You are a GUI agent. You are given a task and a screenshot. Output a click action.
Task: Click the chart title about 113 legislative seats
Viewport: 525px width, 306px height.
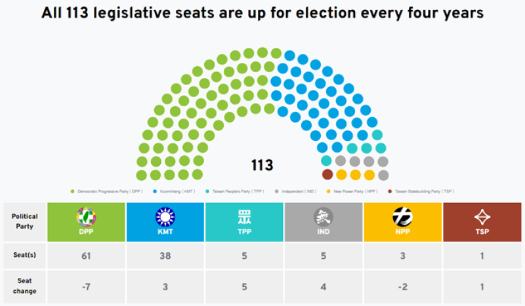pos(262,13)
